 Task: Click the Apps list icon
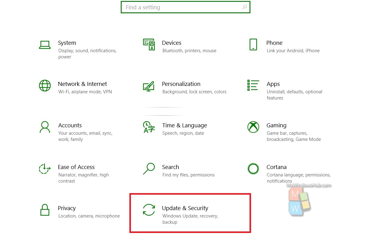[x=253, y=85]
